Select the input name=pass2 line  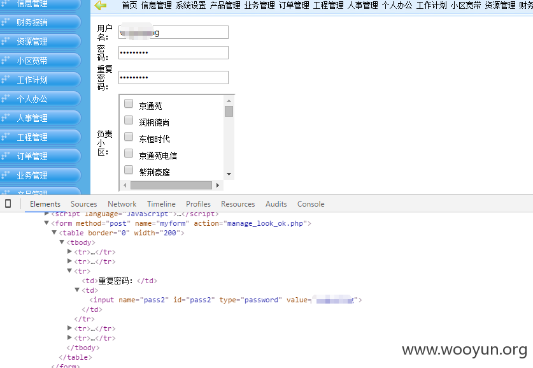225,300
